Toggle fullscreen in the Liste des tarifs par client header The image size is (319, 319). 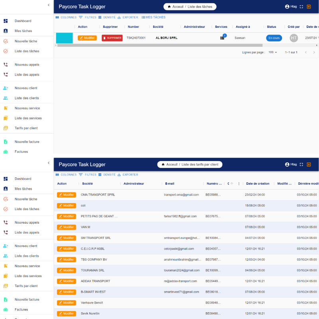tap(301, 164)
